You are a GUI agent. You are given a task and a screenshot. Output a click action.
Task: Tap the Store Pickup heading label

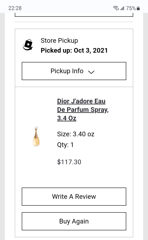pyautogui.click(x=59, y=41)
